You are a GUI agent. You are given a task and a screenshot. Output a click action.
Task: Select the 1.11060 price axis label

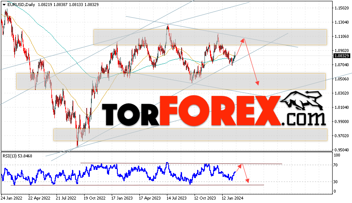click(x=342, y=36)
